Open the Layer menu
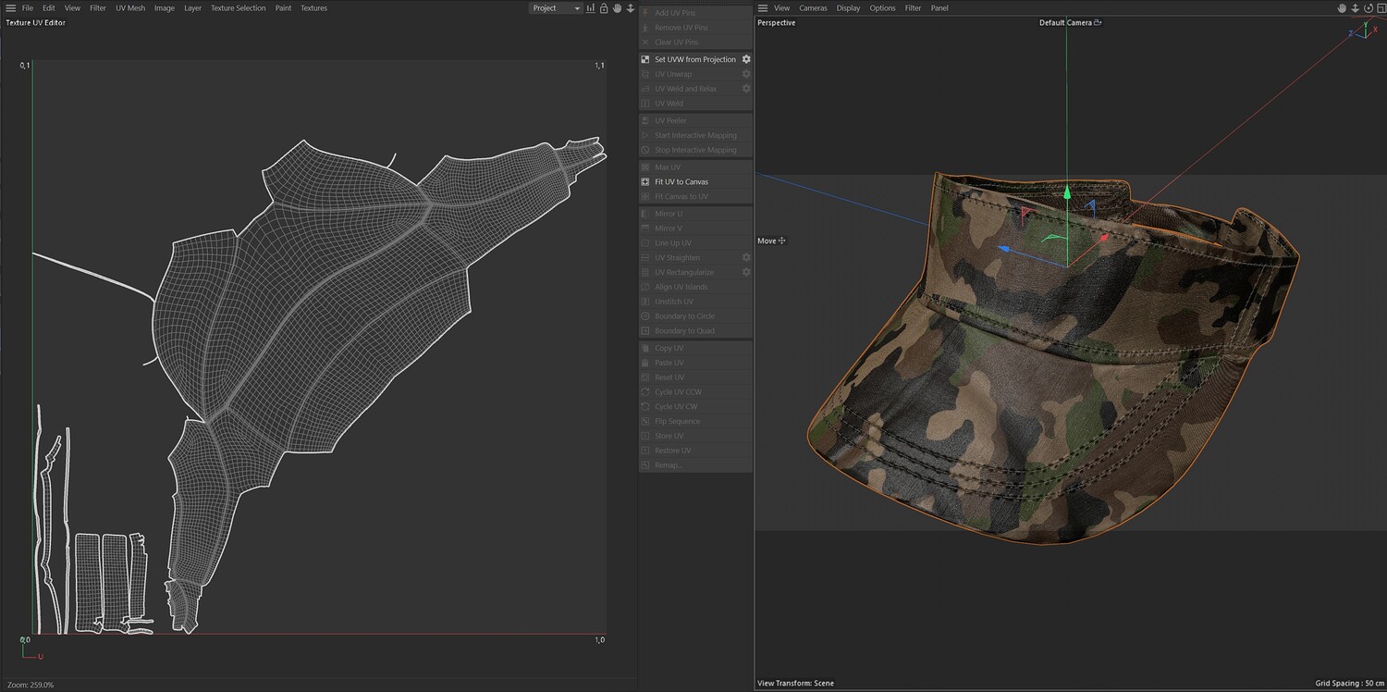Screen dimensions: 1387x692 pos(192,8)
